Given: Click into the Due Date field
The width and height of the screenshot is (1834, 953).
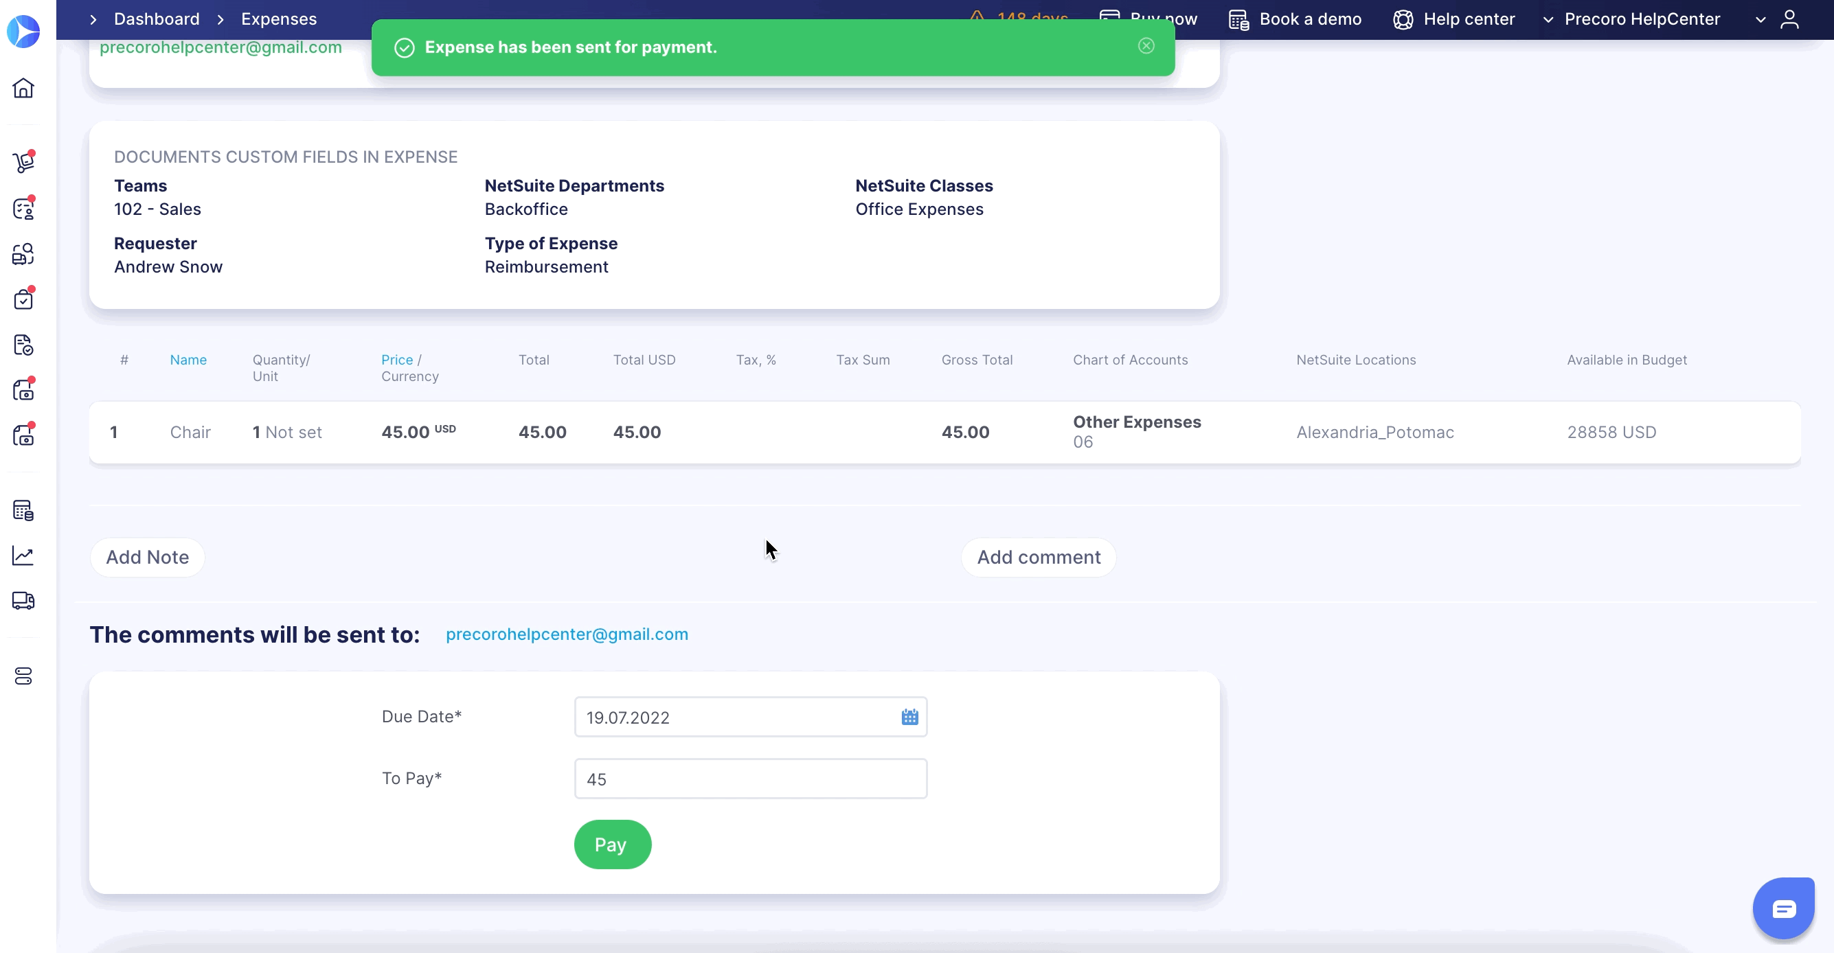Looking at the screenshot, I should pyautogui.click(x=750, y=717).
